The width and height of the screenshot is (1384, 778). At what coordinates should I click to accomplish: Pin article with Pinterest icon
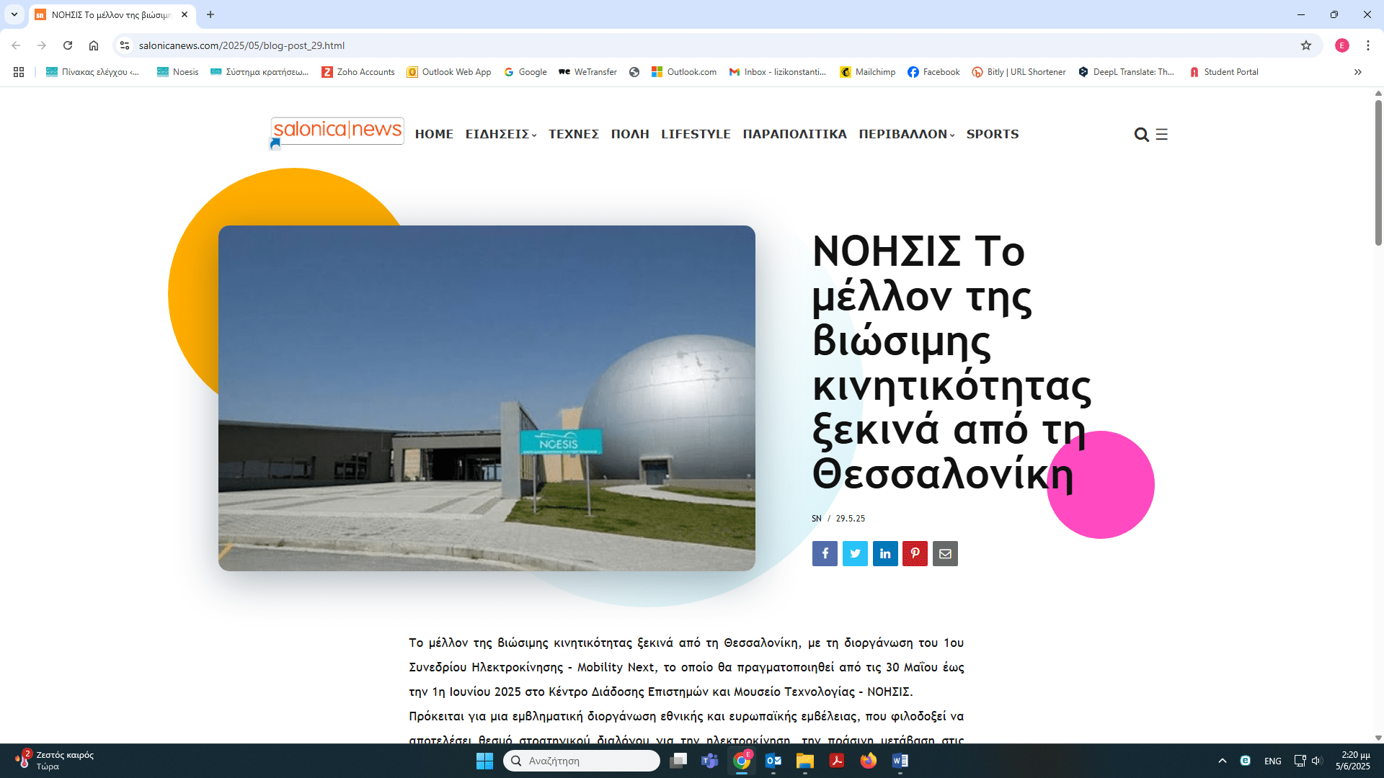point(915,553)
